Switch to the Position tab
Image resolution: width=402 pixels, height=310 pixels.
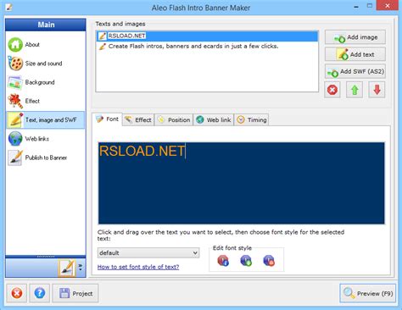coord(174,120)
